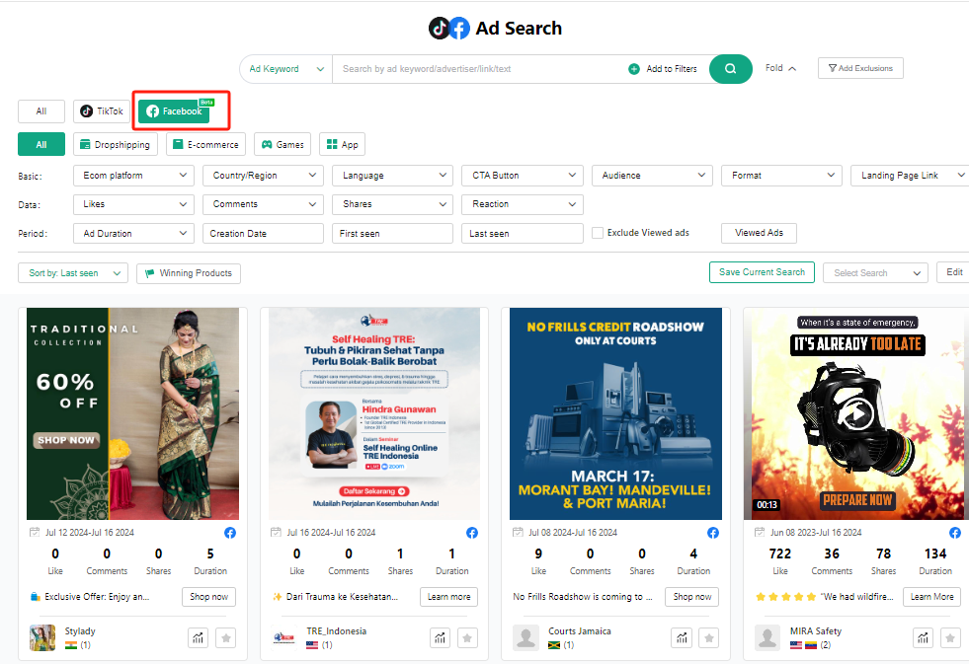969x664 pixels.
Task: Favorite the Stylady ad with star icon
Action: pyautogui.click(x=226, y=638)
